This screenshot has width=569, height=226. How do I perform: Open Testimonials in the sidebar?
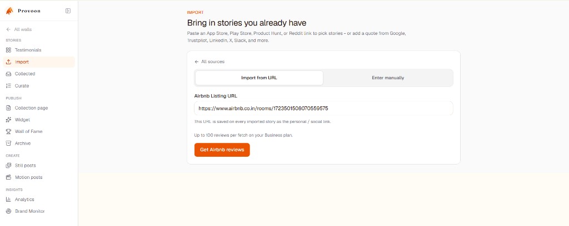tap(39, 50)
